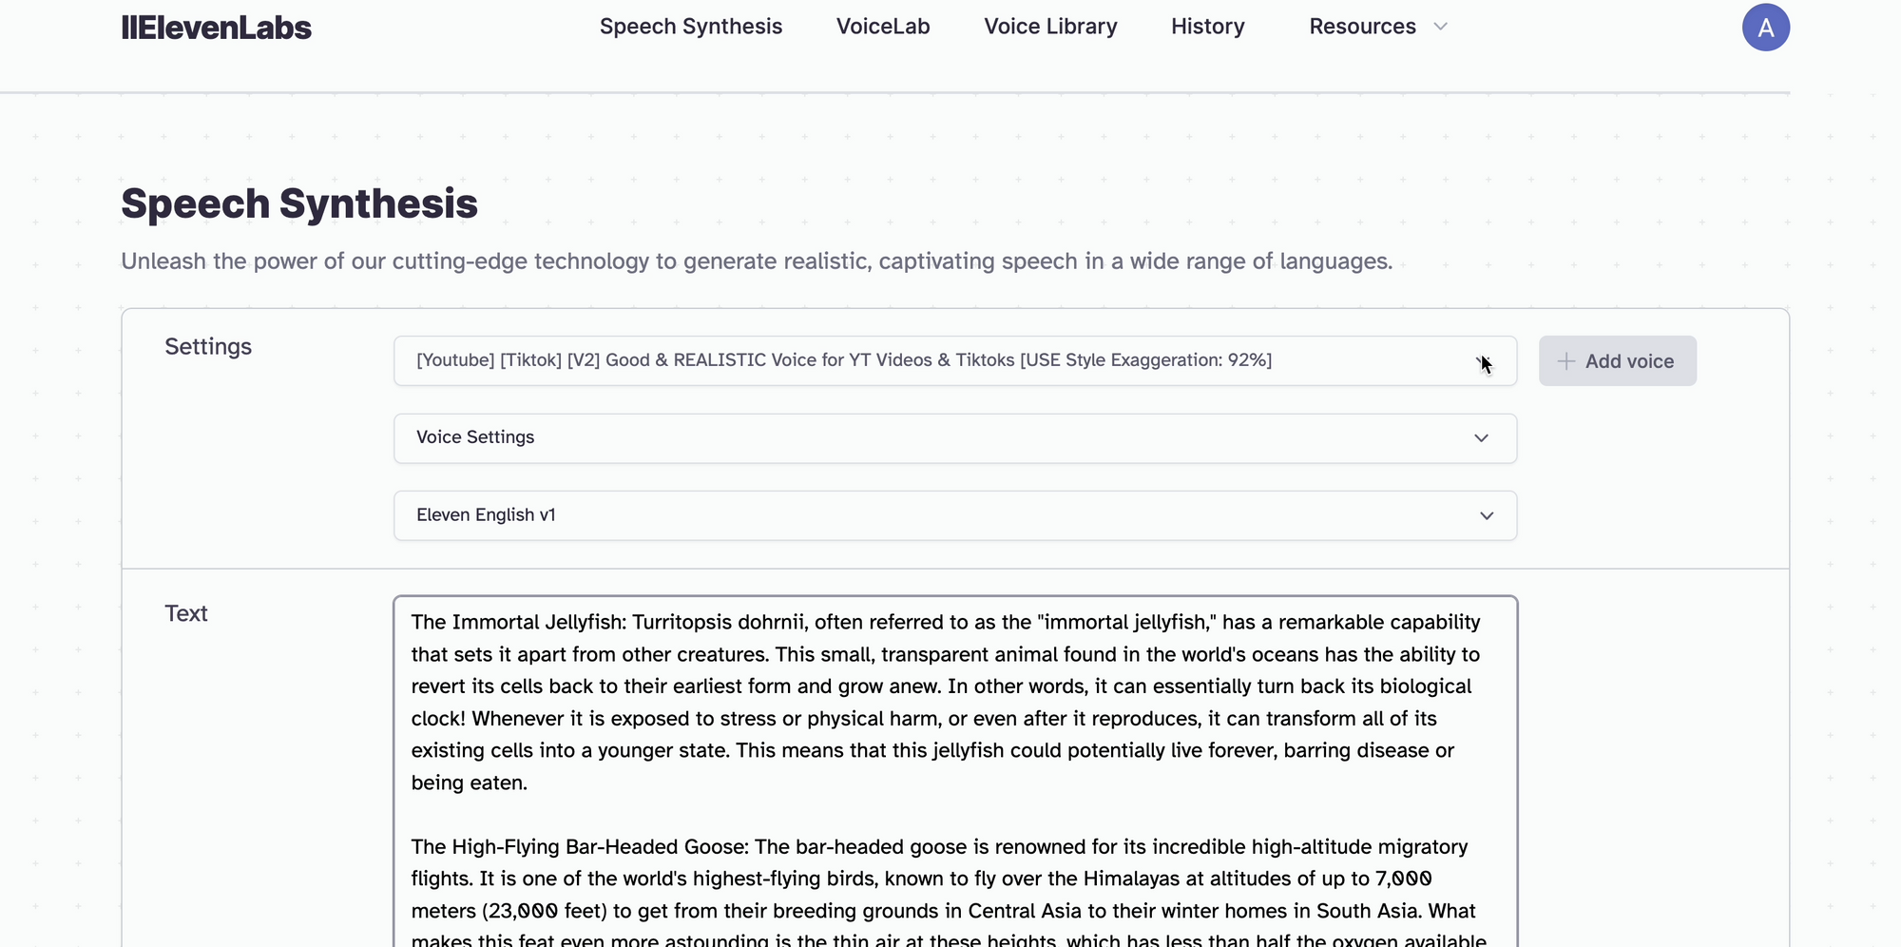The height and width of the screenshot is (947, 1901).
Task: Click the Speech Synthesis page heading
Action: (x=299, y=203)
